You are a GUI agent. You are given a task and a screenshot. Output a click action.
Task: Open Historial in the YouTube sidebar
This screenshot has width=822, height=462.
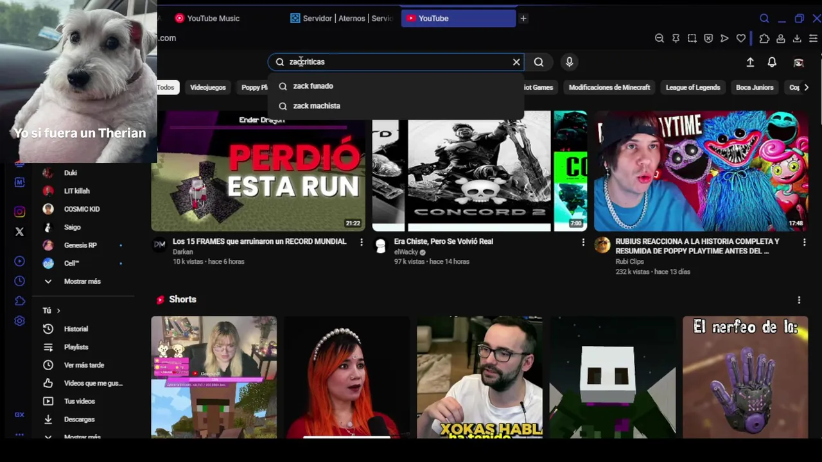pos(76,329)
